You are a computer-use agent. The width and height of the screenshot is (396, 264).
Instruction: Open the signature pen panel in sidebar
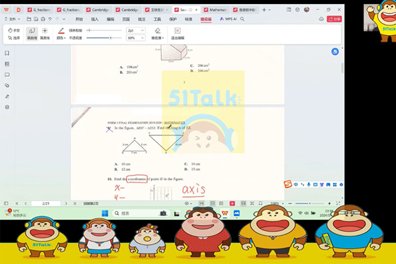coord(7,96)
